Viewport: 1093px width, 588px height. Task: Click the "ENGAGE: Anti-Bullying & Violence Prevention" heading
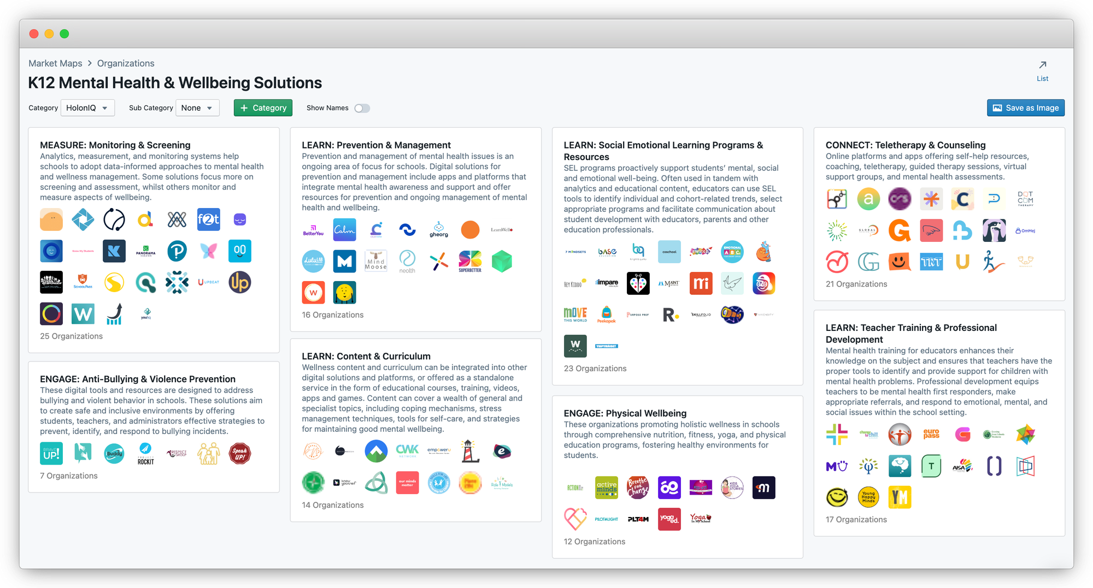[x=138, y=379]
